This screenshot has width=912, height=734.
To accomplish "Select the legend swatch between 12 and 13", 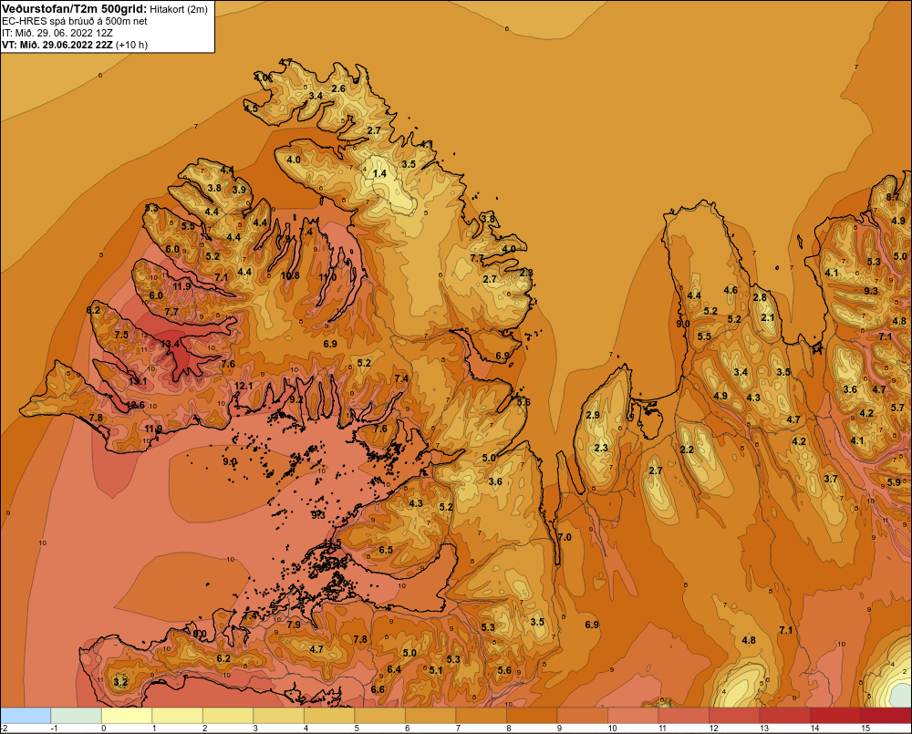I will (734, 715).
